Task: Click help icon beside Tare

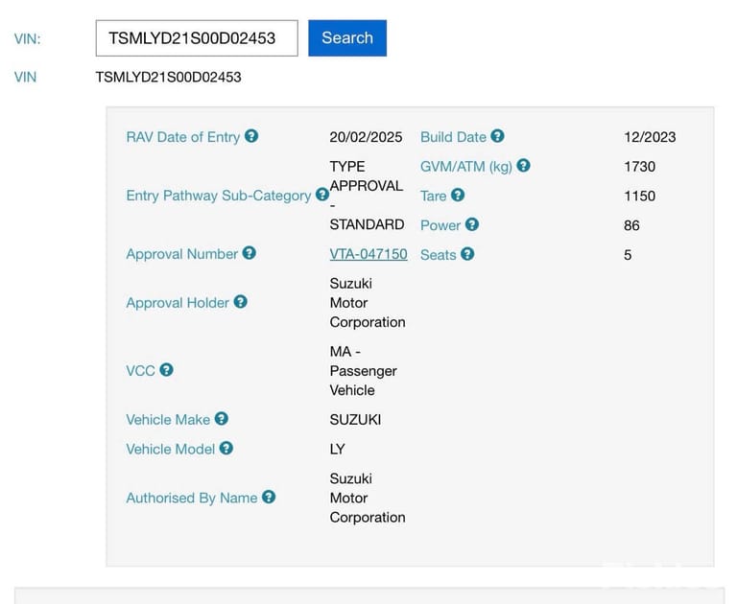Action: point(458,195)
